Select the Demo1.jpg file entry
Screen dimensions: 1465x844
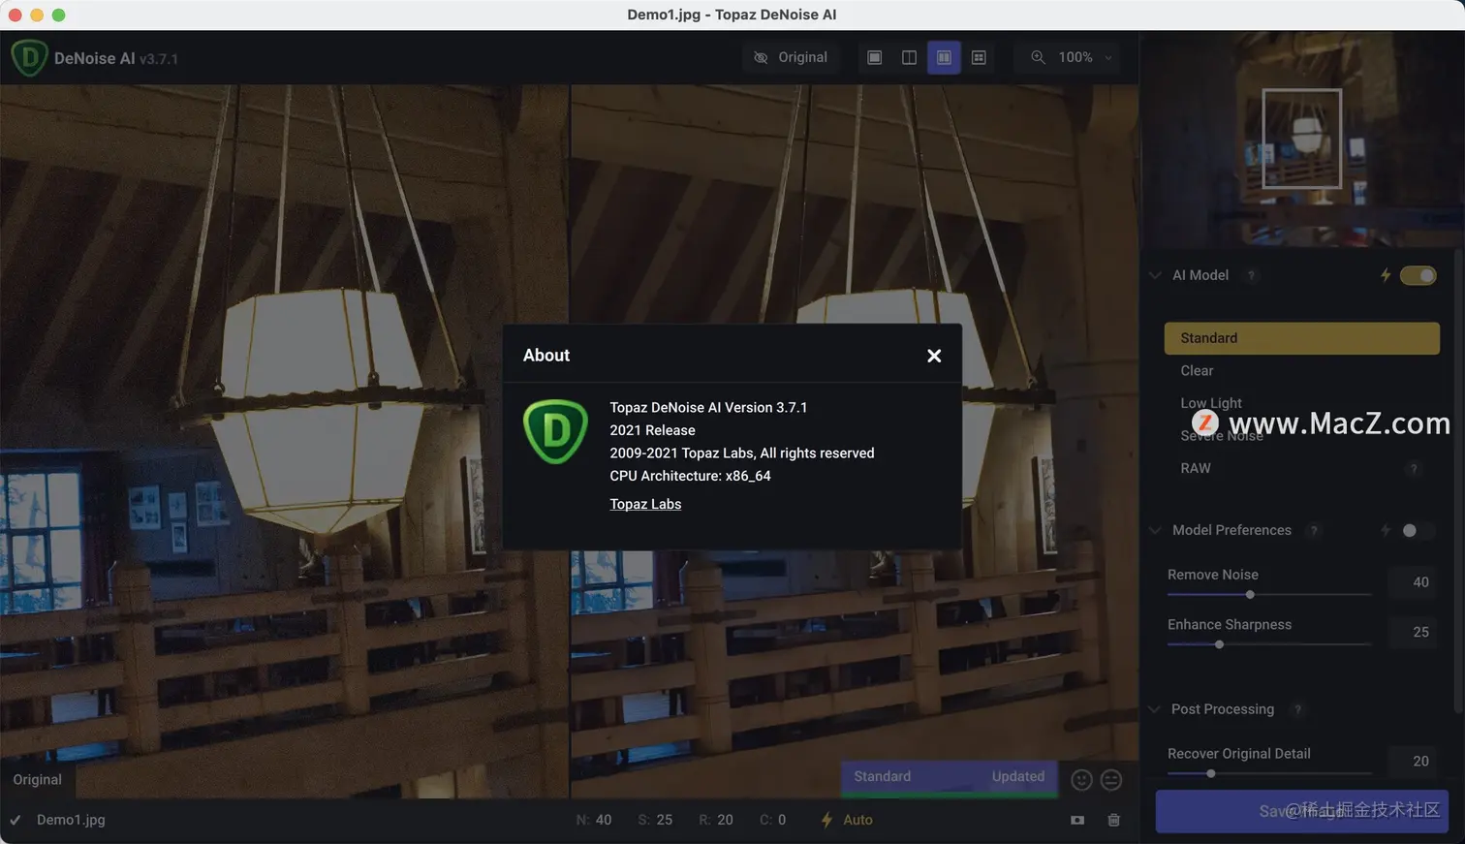71,820
